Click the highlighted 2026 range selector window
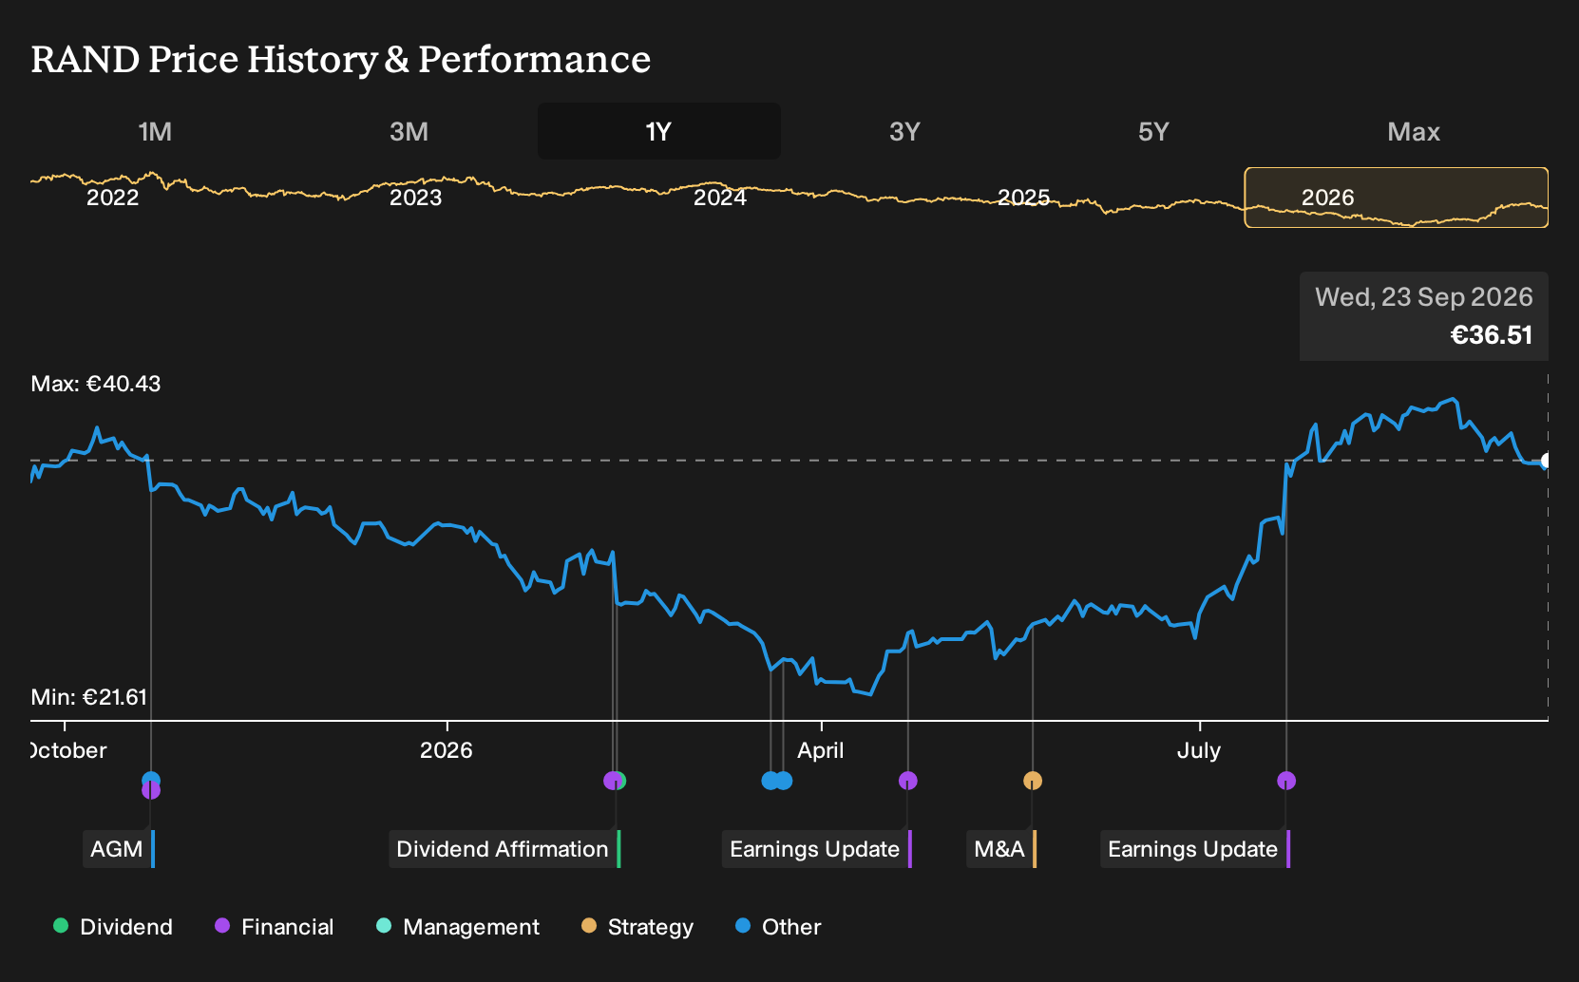Viewport: 1579px width, 982px height. (1396, 198)
